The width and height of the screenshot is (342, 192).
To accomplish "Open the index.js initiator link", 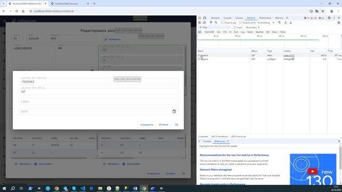I will 289,55.
